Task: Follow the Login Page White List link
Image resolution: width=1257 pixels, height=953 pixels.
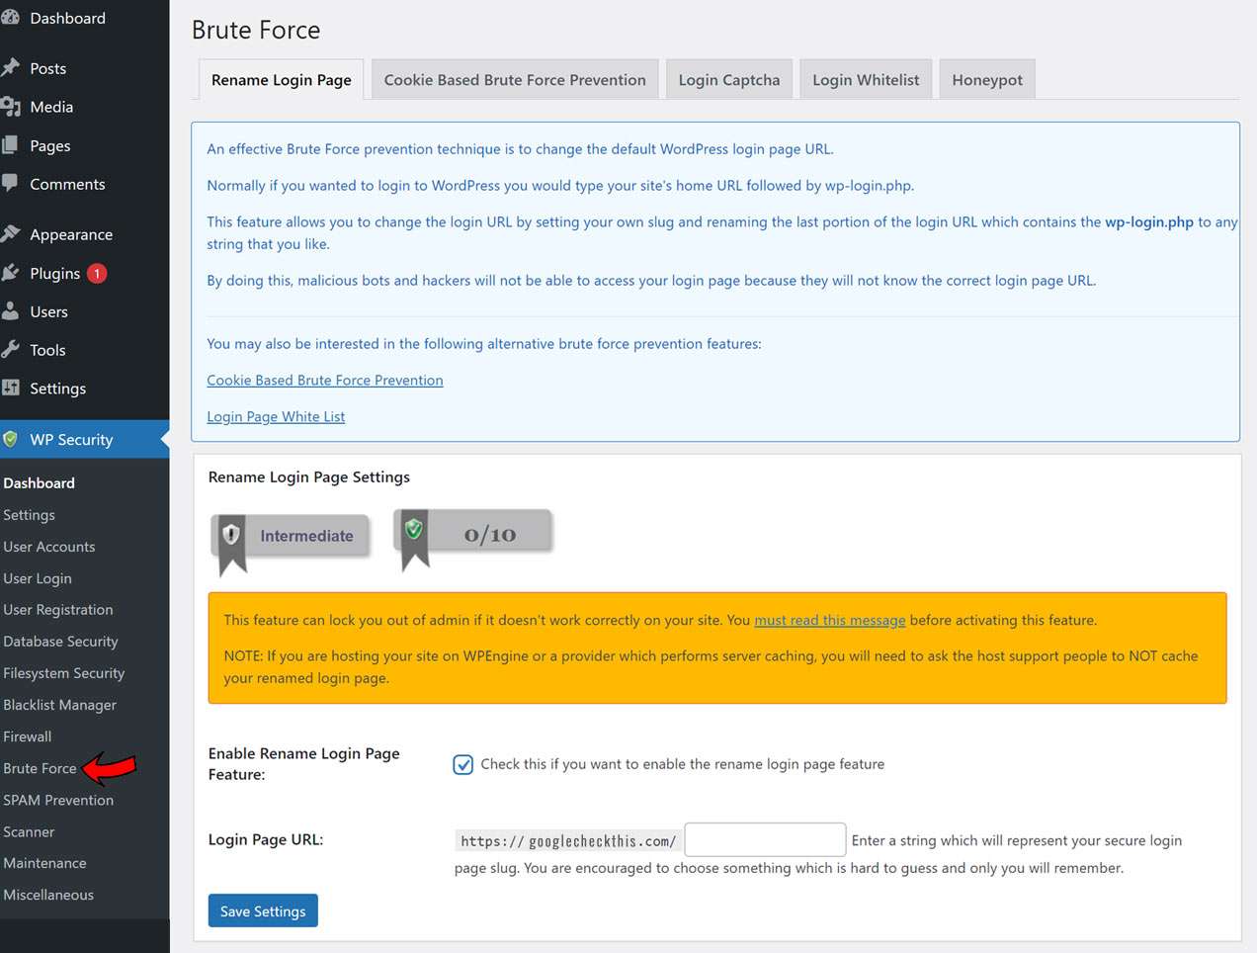Action: 276,417
